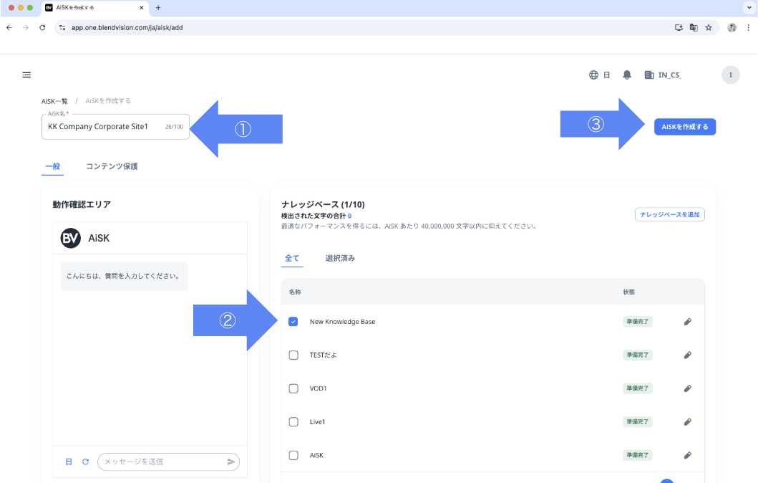Click the AiSK名 input field
This screenshot has width=758, height=483.
pos(115,127)
